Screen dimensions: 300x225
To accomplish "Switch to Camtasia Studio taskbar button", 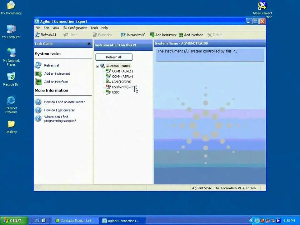I will pos(76,221).
